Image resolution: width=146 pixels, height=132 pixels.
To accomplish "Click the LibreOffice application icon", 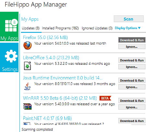I will [x=28, y=66].
